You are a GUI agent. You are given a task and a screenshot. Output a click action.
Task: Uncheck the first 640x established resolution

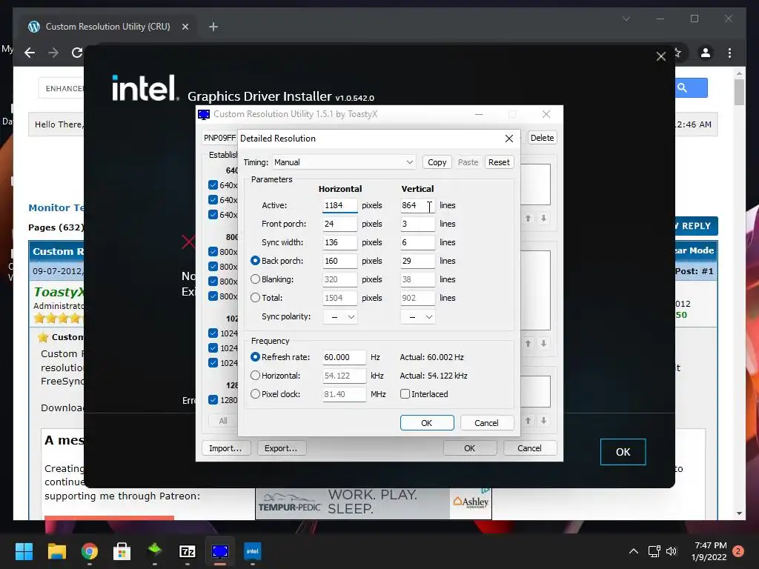pos(213,184)
